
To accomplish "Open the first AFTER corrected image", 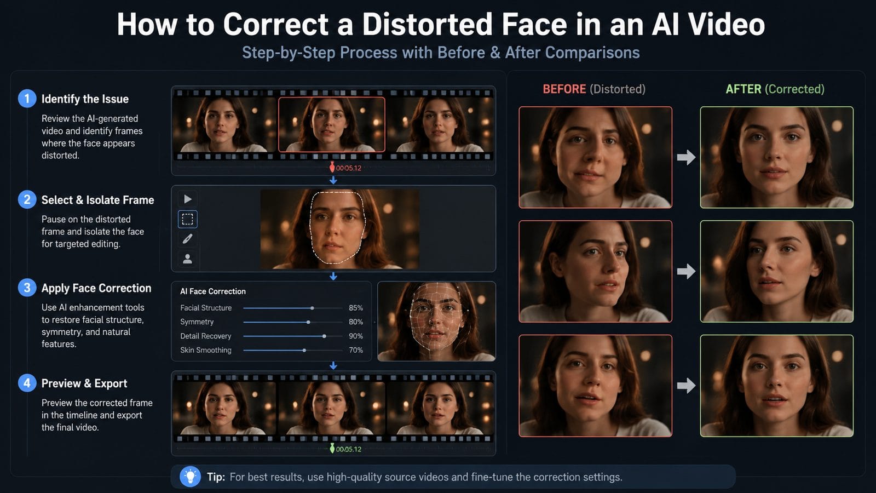I will click(776, 157).
